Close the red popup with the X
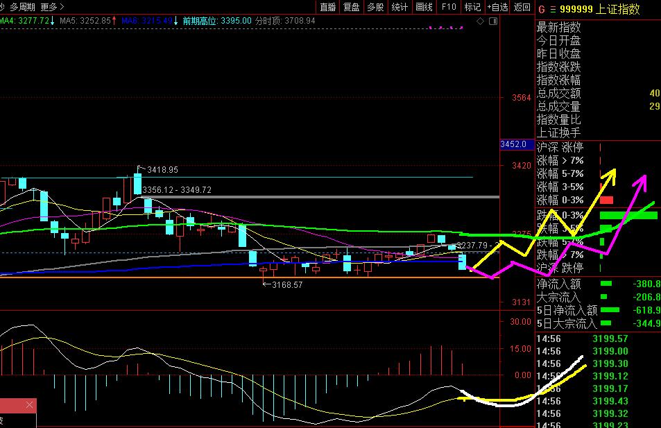661x428 pixels. 29,405
